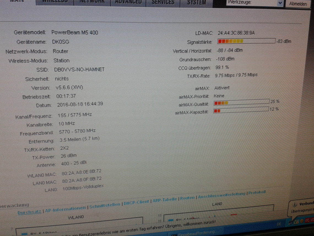Screen dimensions: 314x236
Task: Select the airMAX status 'Aktiviert'
Action: coord(222,88)
